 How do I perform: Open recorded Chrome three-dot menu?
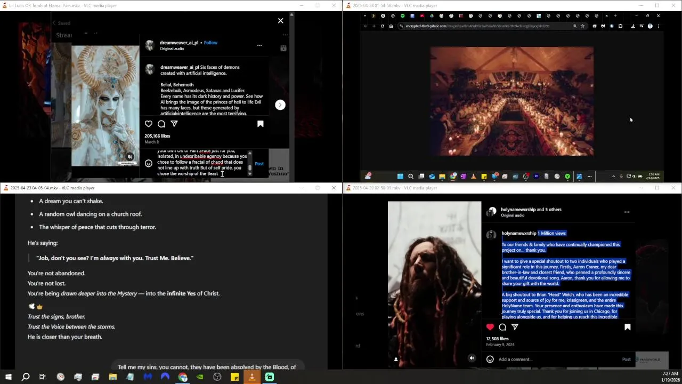tap(659, 26)
